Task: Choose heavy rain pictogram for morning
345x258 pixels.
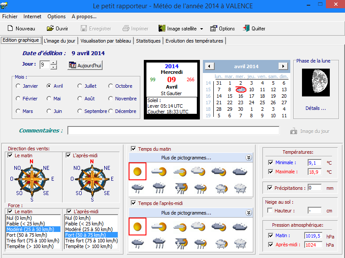Action: click(159, 188)
